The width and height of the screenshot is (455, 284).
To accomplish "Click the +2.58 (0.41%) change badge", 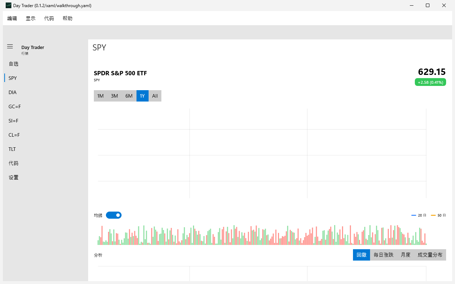I will pos(430,82).
